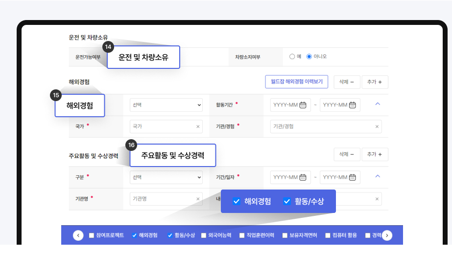Clear the 내용 field with X icon
The width and height of the screenshot is (452, 253).
tap(377, 199)
